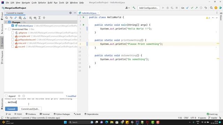Click Git Commit checkmark icon
The height and width of the screenshot is (125, 223).
(192, 8)
